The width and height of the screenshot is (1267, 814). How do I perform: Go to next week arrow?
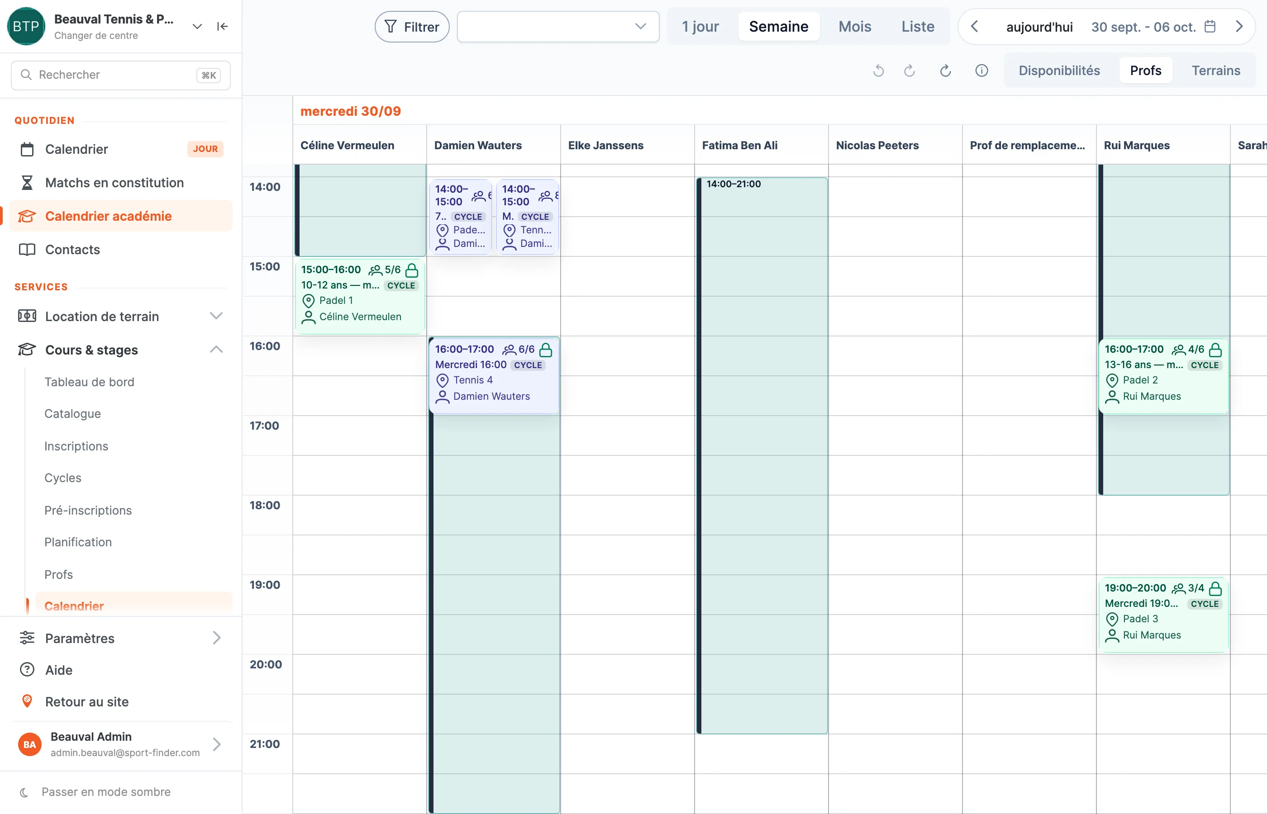(1239, 26)
